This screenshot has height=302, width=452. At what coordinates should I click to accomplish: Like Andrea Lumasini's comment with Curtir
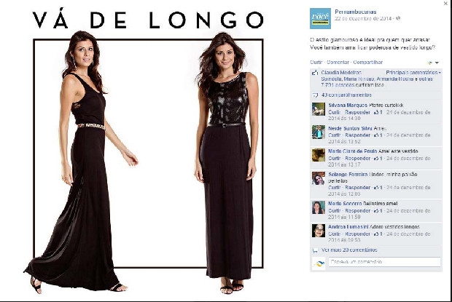[334, 234]
